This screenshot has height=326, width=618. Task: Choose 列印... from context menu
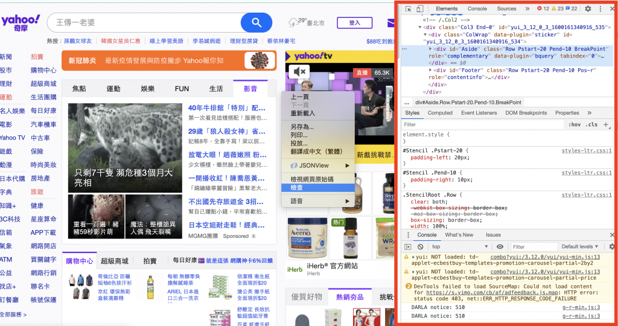coord(299,135)
